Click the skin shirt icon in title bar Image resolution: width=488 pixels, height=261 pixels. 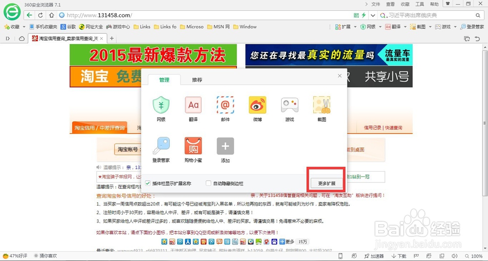(x=448, y=4)
